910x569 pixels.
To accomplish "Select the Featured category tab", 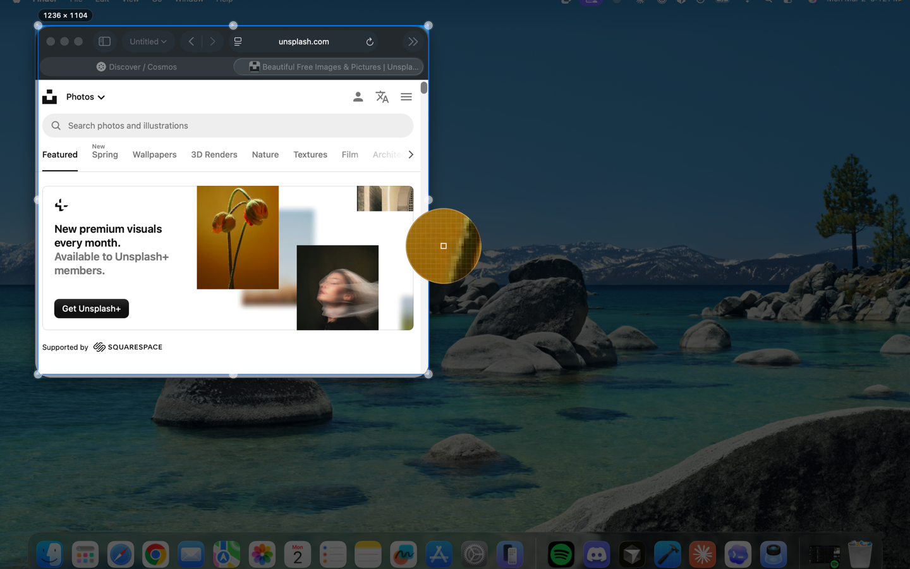I will coord(60,155).
